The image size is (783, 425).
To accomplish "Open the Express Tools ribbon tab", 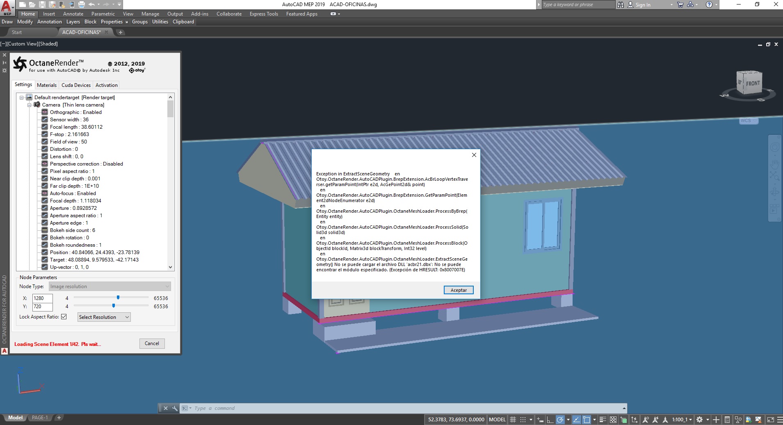I will [264, 14].
